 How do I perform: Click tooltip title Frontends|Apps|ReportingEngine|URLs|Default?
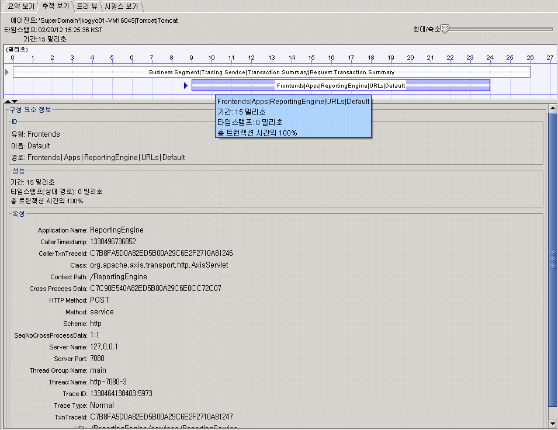[293, 102]
